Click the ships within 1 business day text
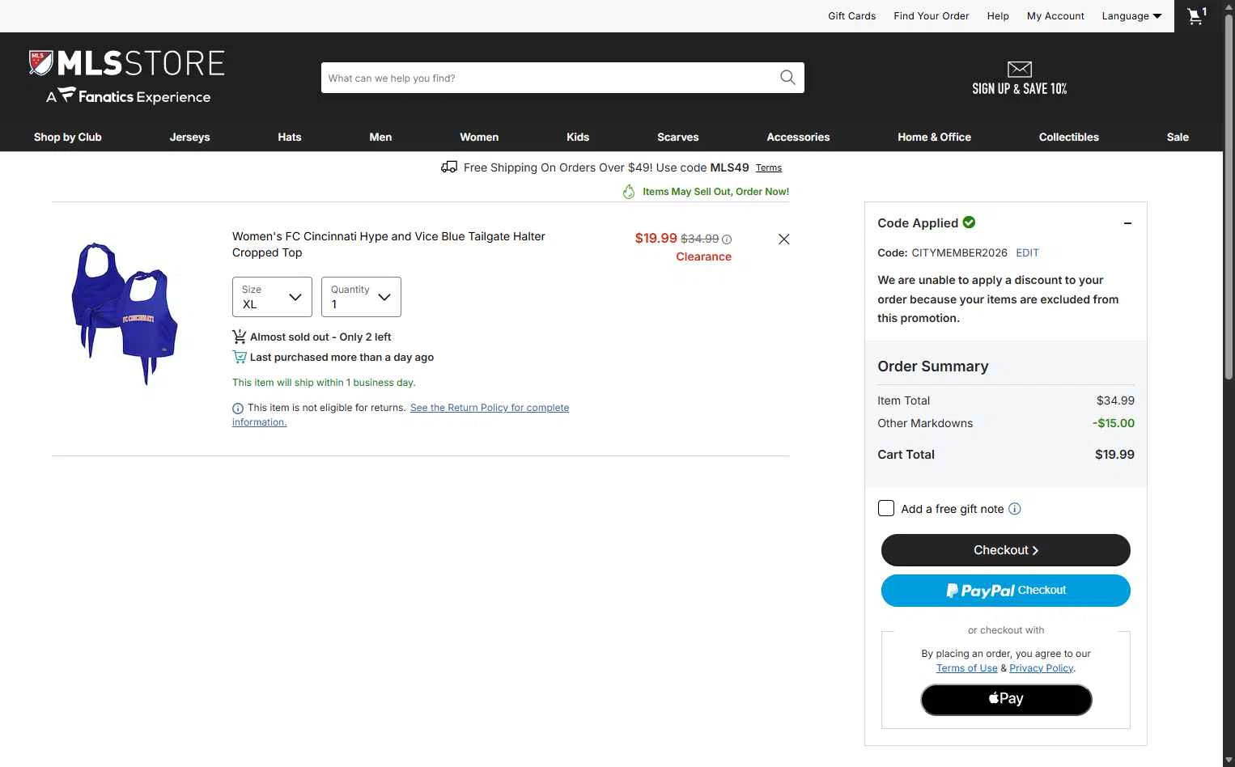The width and height of the screenshot is (1235, 767). 324,383
